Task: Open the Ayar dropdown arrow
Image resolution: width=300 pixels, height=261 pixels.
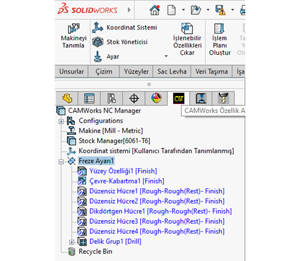Action: (x=166, y=56)
